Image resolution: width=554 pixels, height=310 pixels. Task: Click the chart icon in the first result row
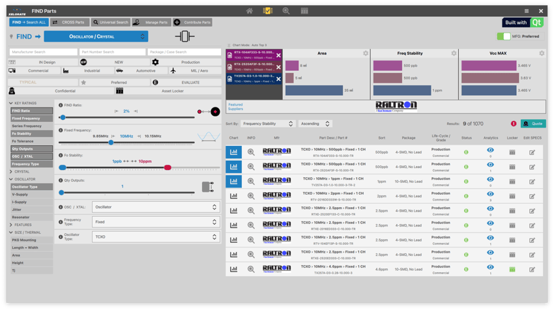coord(234,152)
